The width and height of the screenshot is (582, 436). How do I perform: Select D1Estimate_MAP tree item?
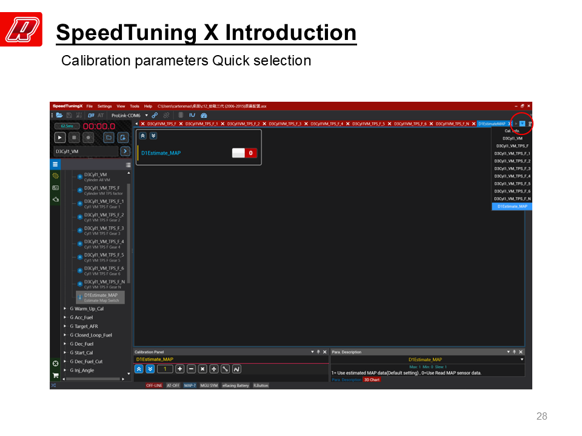click(x=101, y=297)
